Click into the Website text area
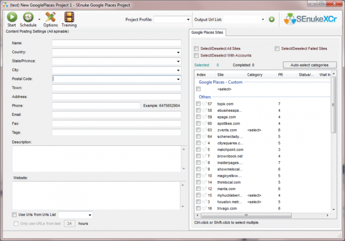This screenshot has height=241, width=345. coord(96,196)
